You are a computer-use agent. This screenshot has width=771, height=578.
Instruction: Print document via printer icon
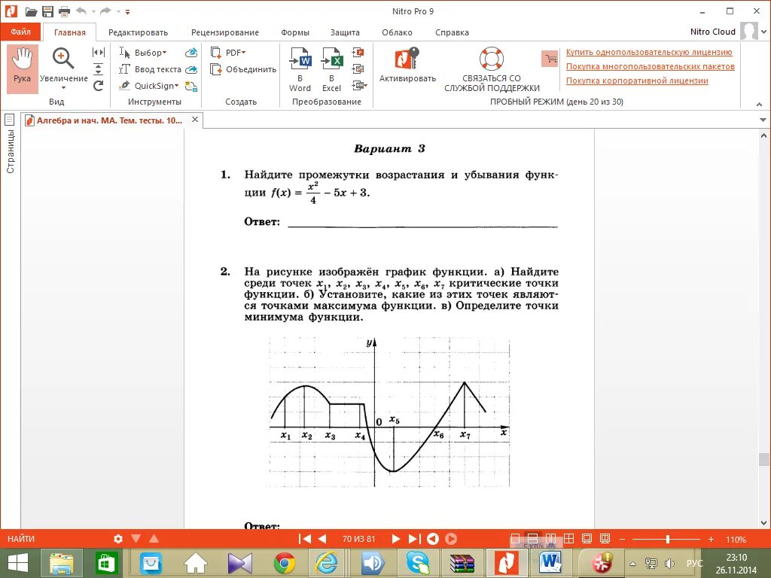(64, 11)
